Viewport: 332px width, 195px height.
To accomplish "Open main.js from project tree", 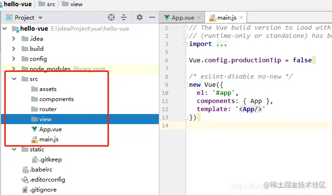I will tap(49, 139).
